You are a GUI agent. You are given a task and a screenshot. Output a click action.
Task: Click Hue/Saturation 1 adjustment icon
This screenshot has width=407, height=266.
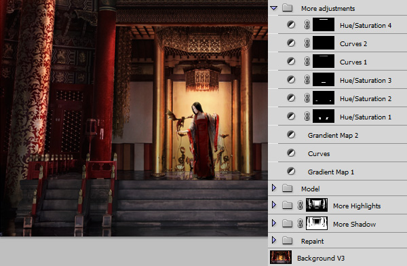pos(291,116)
